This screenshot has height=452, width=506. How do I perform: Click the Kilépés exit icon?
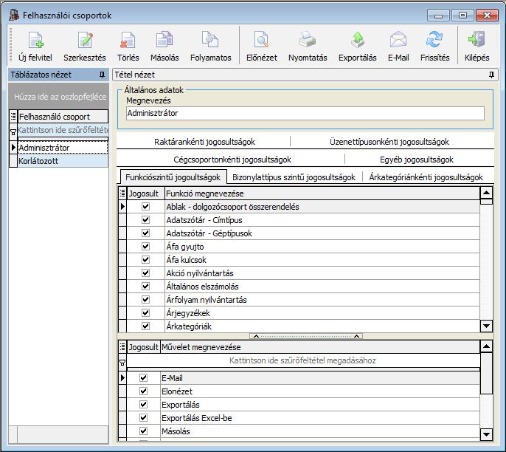click(476, 40)
